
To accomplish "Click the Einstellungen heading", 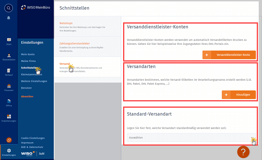I will (32, 42).
